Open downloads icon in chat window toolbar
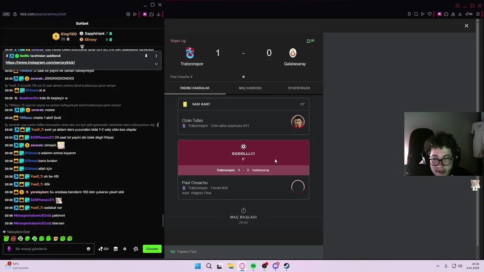The image size is (484, 272). (158, 14)
